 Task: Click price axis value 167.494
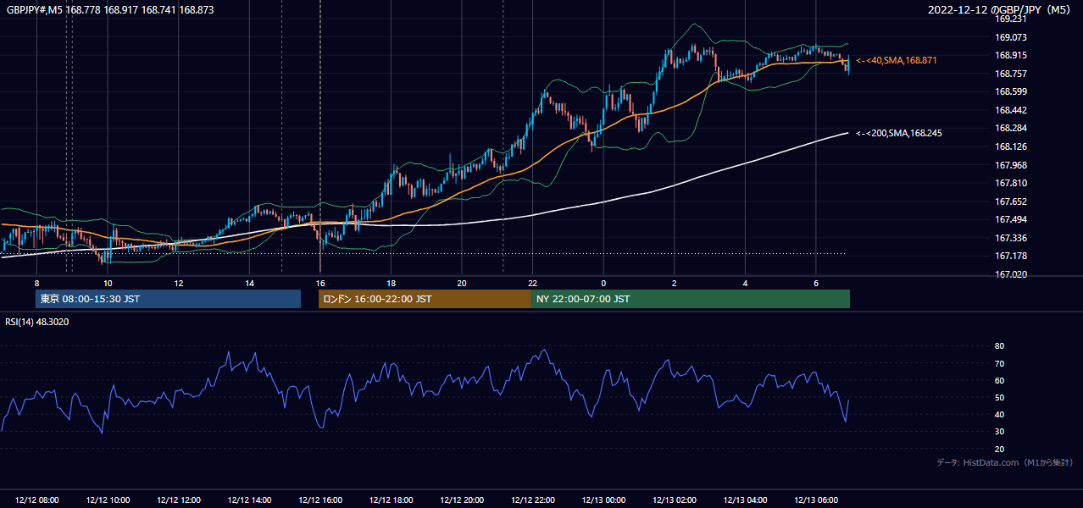pyautogui.click(x=1010, y=220)
